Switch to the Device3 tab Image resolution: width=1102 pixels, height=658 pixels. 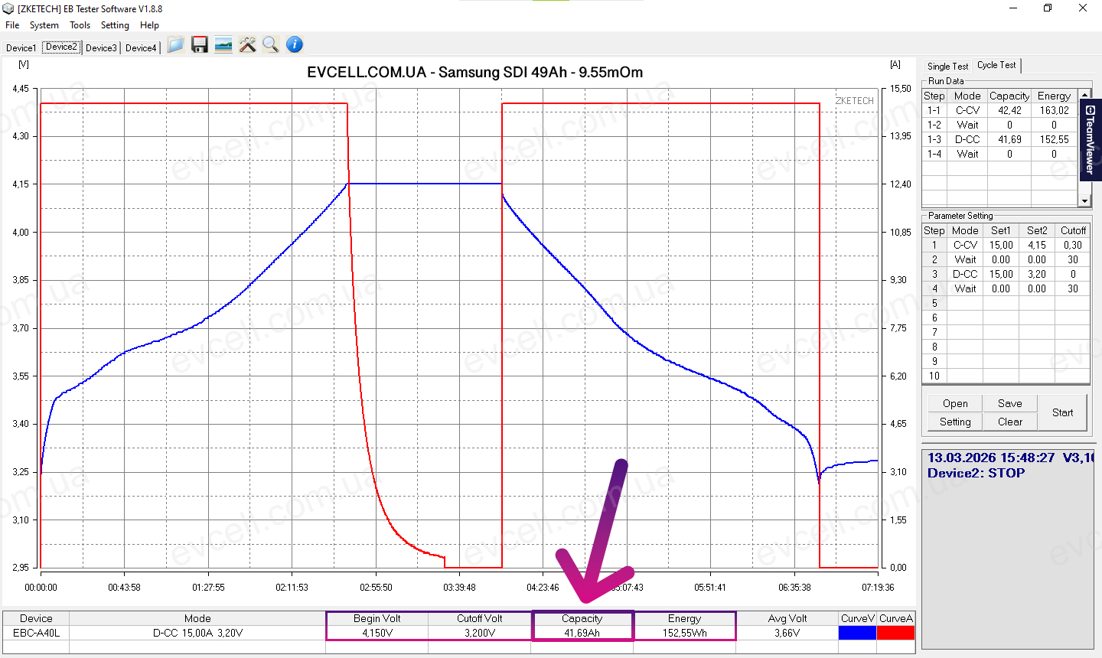tap(101, 47)
